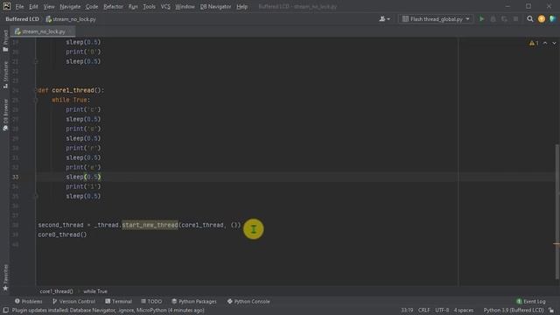560x315 pixels.
Task: Collapse the while True fold marker in core1_thread
Action: [36, 100]
